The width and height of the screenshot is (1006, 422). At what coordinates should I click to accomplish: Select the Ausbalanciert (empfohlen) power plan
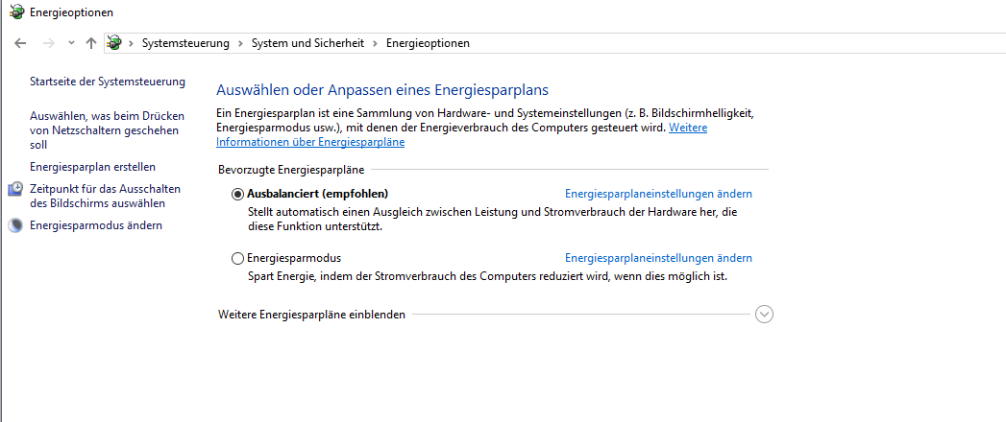(x=238, y=194)
